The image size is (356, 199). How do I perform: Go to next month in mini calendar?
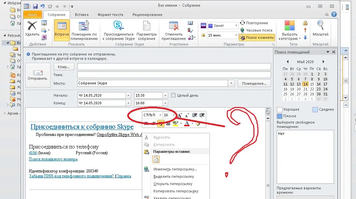(x=323, y=61)
